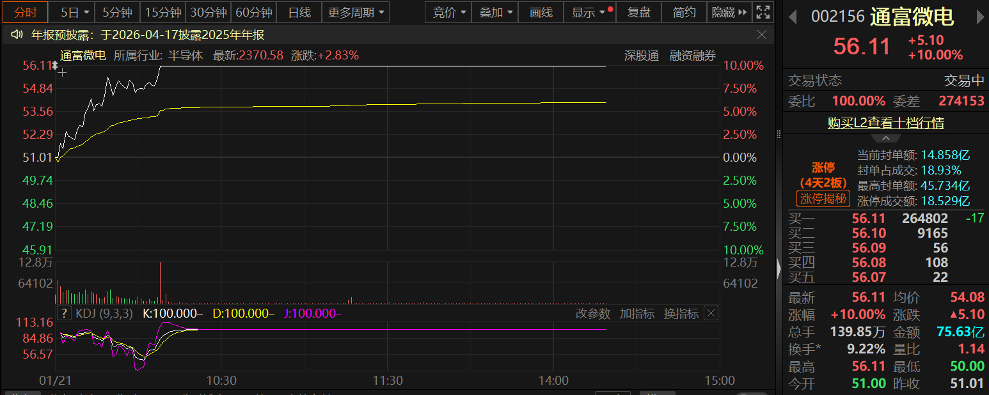The height and width of the screenshot is (395, 989).
Task: Open the 叠加 overlay dropdown
Action: [496, 12]
